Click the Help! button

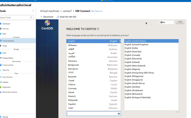180,22
